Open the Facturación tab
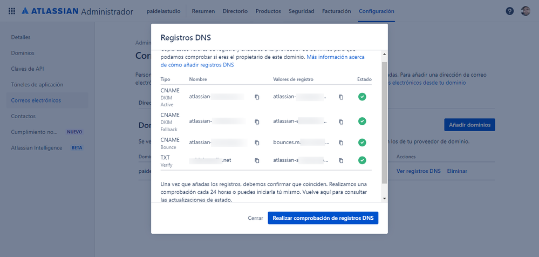 pyautogui.click(x=337, y=11)
